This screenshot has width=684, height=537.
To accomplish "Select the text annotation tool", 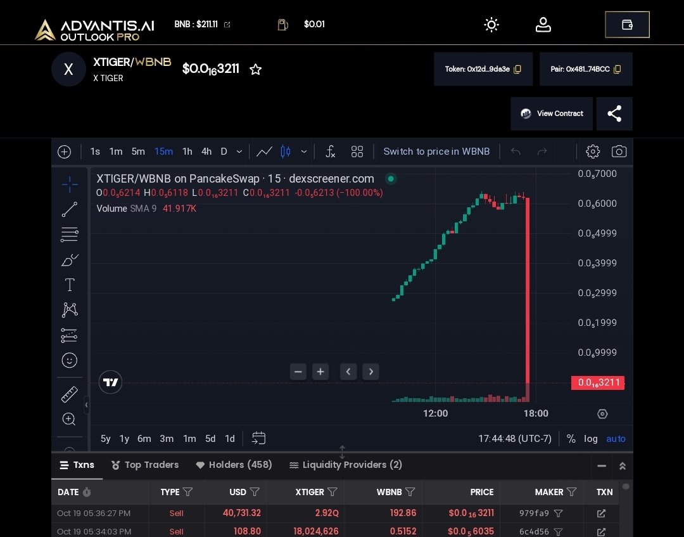I will [70, 285].
